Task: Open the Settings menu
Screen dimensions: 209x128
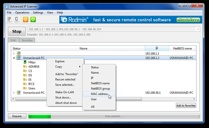Action: [38, 13]
